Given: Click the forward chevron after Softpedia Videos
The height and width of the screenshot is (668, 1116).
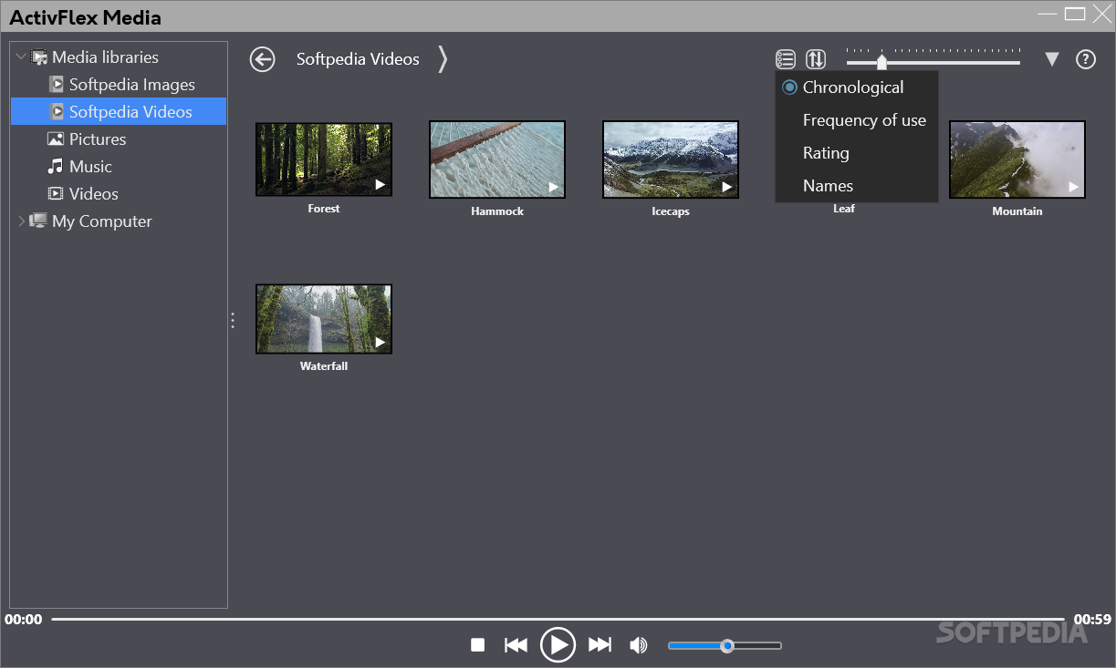Looking at the screenshot, I should tap(443, 59).
